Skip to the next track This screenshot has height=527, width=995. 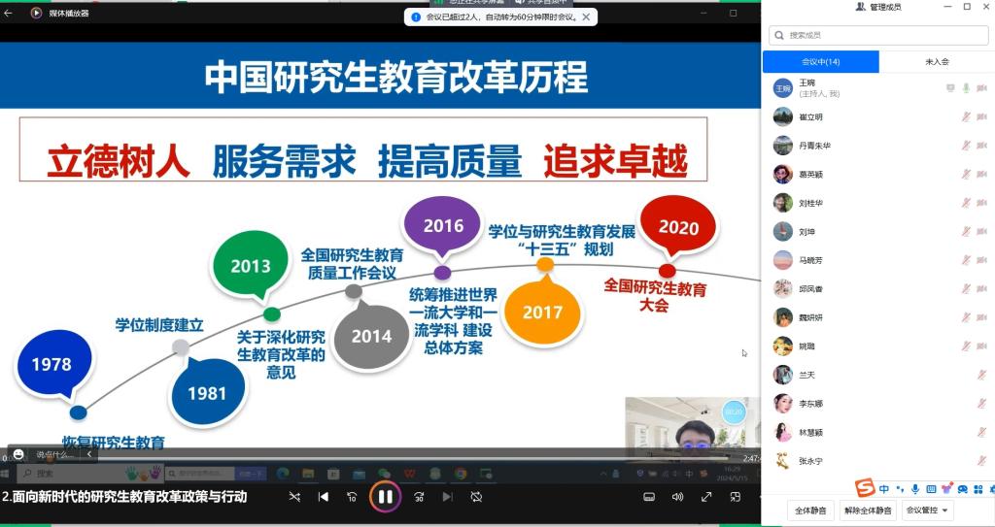point(447,497)
